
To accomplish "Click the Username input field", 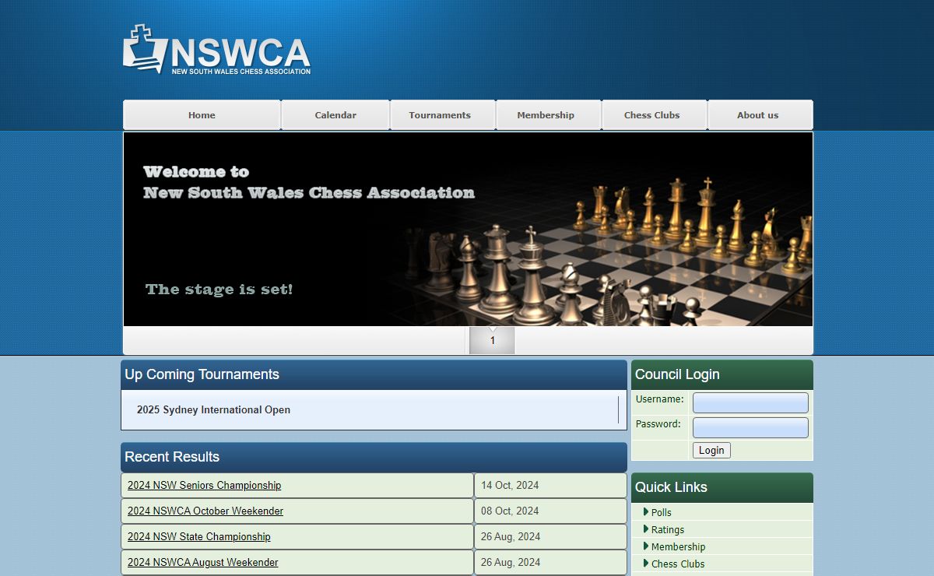I will [750, 402].
